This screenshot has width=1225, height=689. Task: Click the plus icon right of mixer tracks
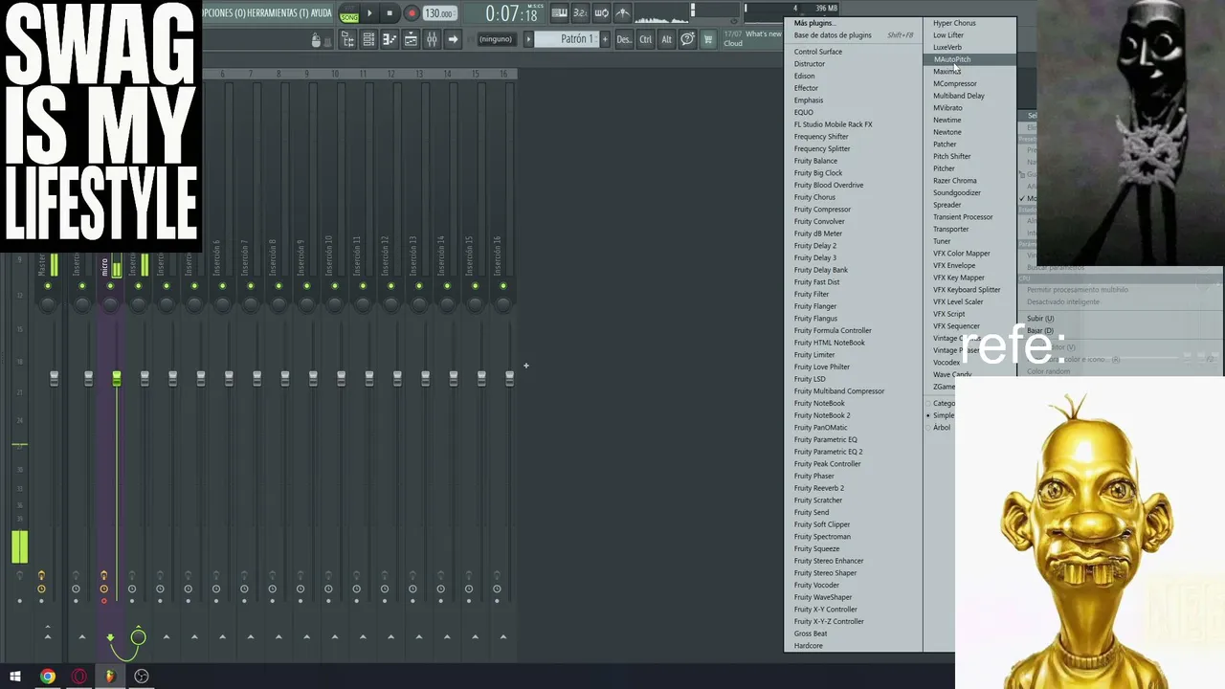[x=525, y=366]
